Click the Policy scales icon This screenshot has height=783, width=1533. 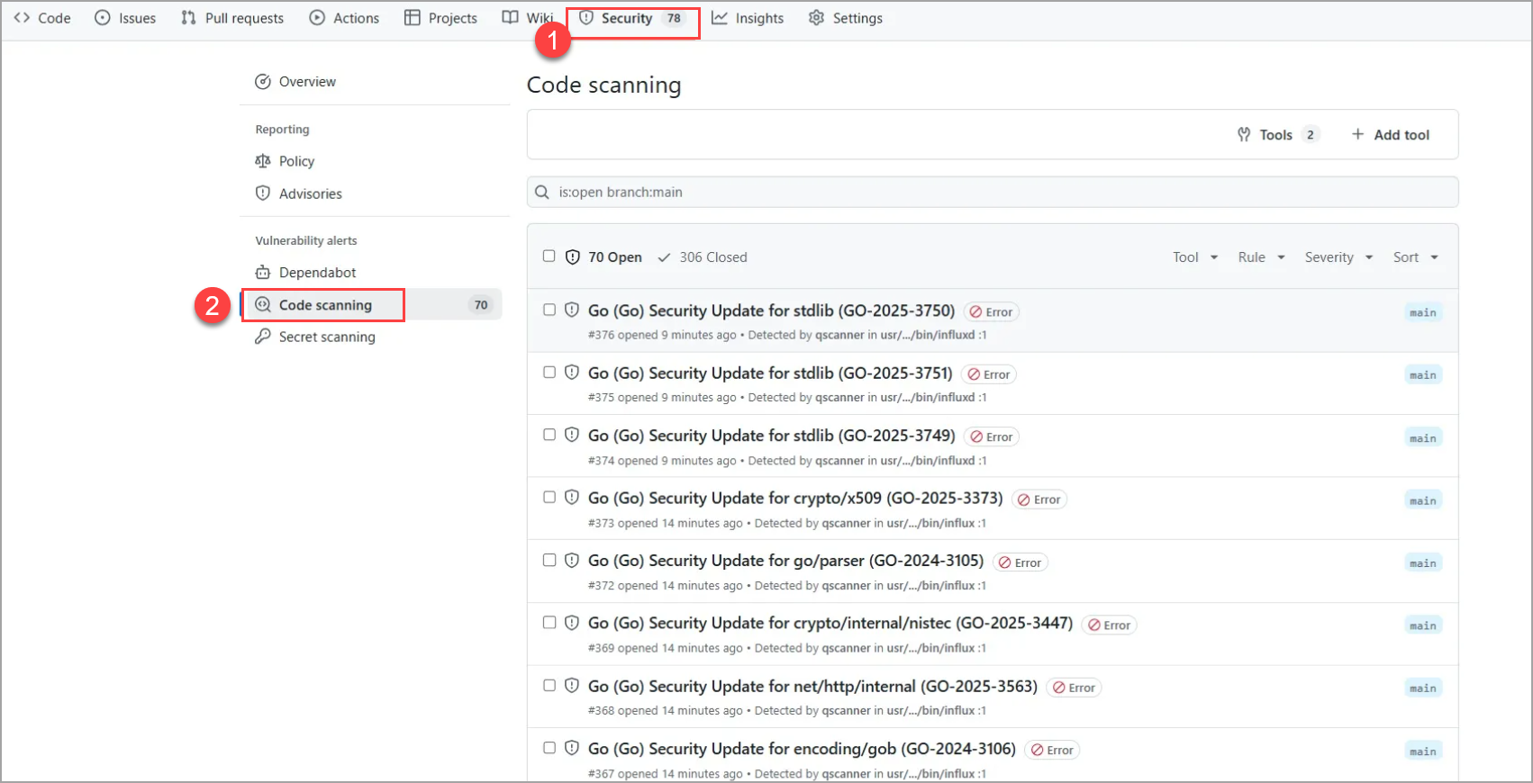coord(263,161)
